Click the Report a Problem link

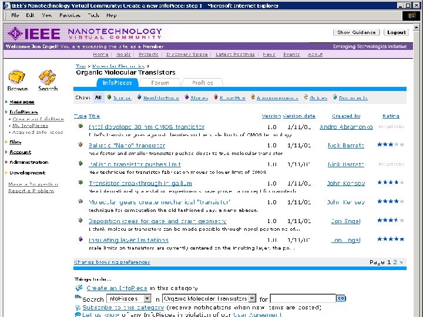(31, 191)
